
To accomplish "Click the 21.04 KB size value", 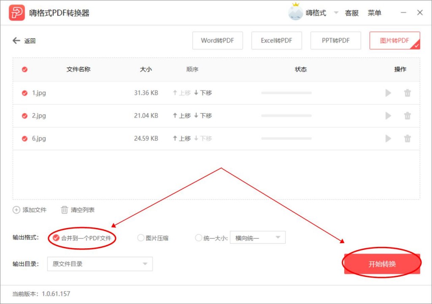I will click(x=146, y=116).
